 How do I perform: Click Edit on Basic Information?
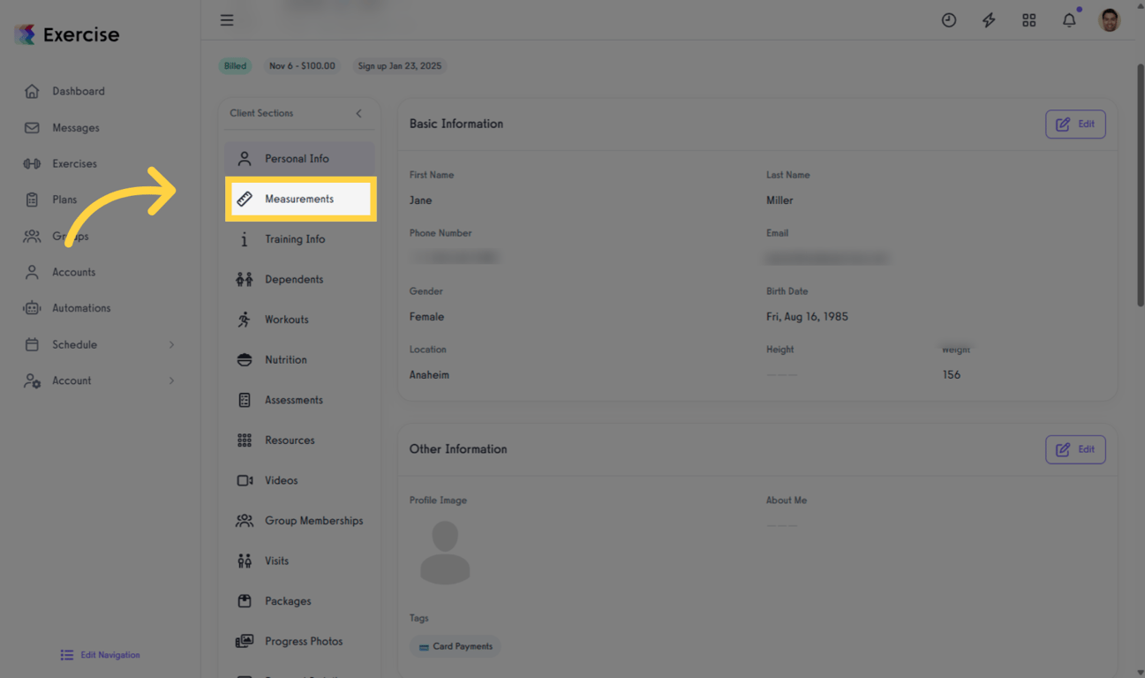(1075, 124)
